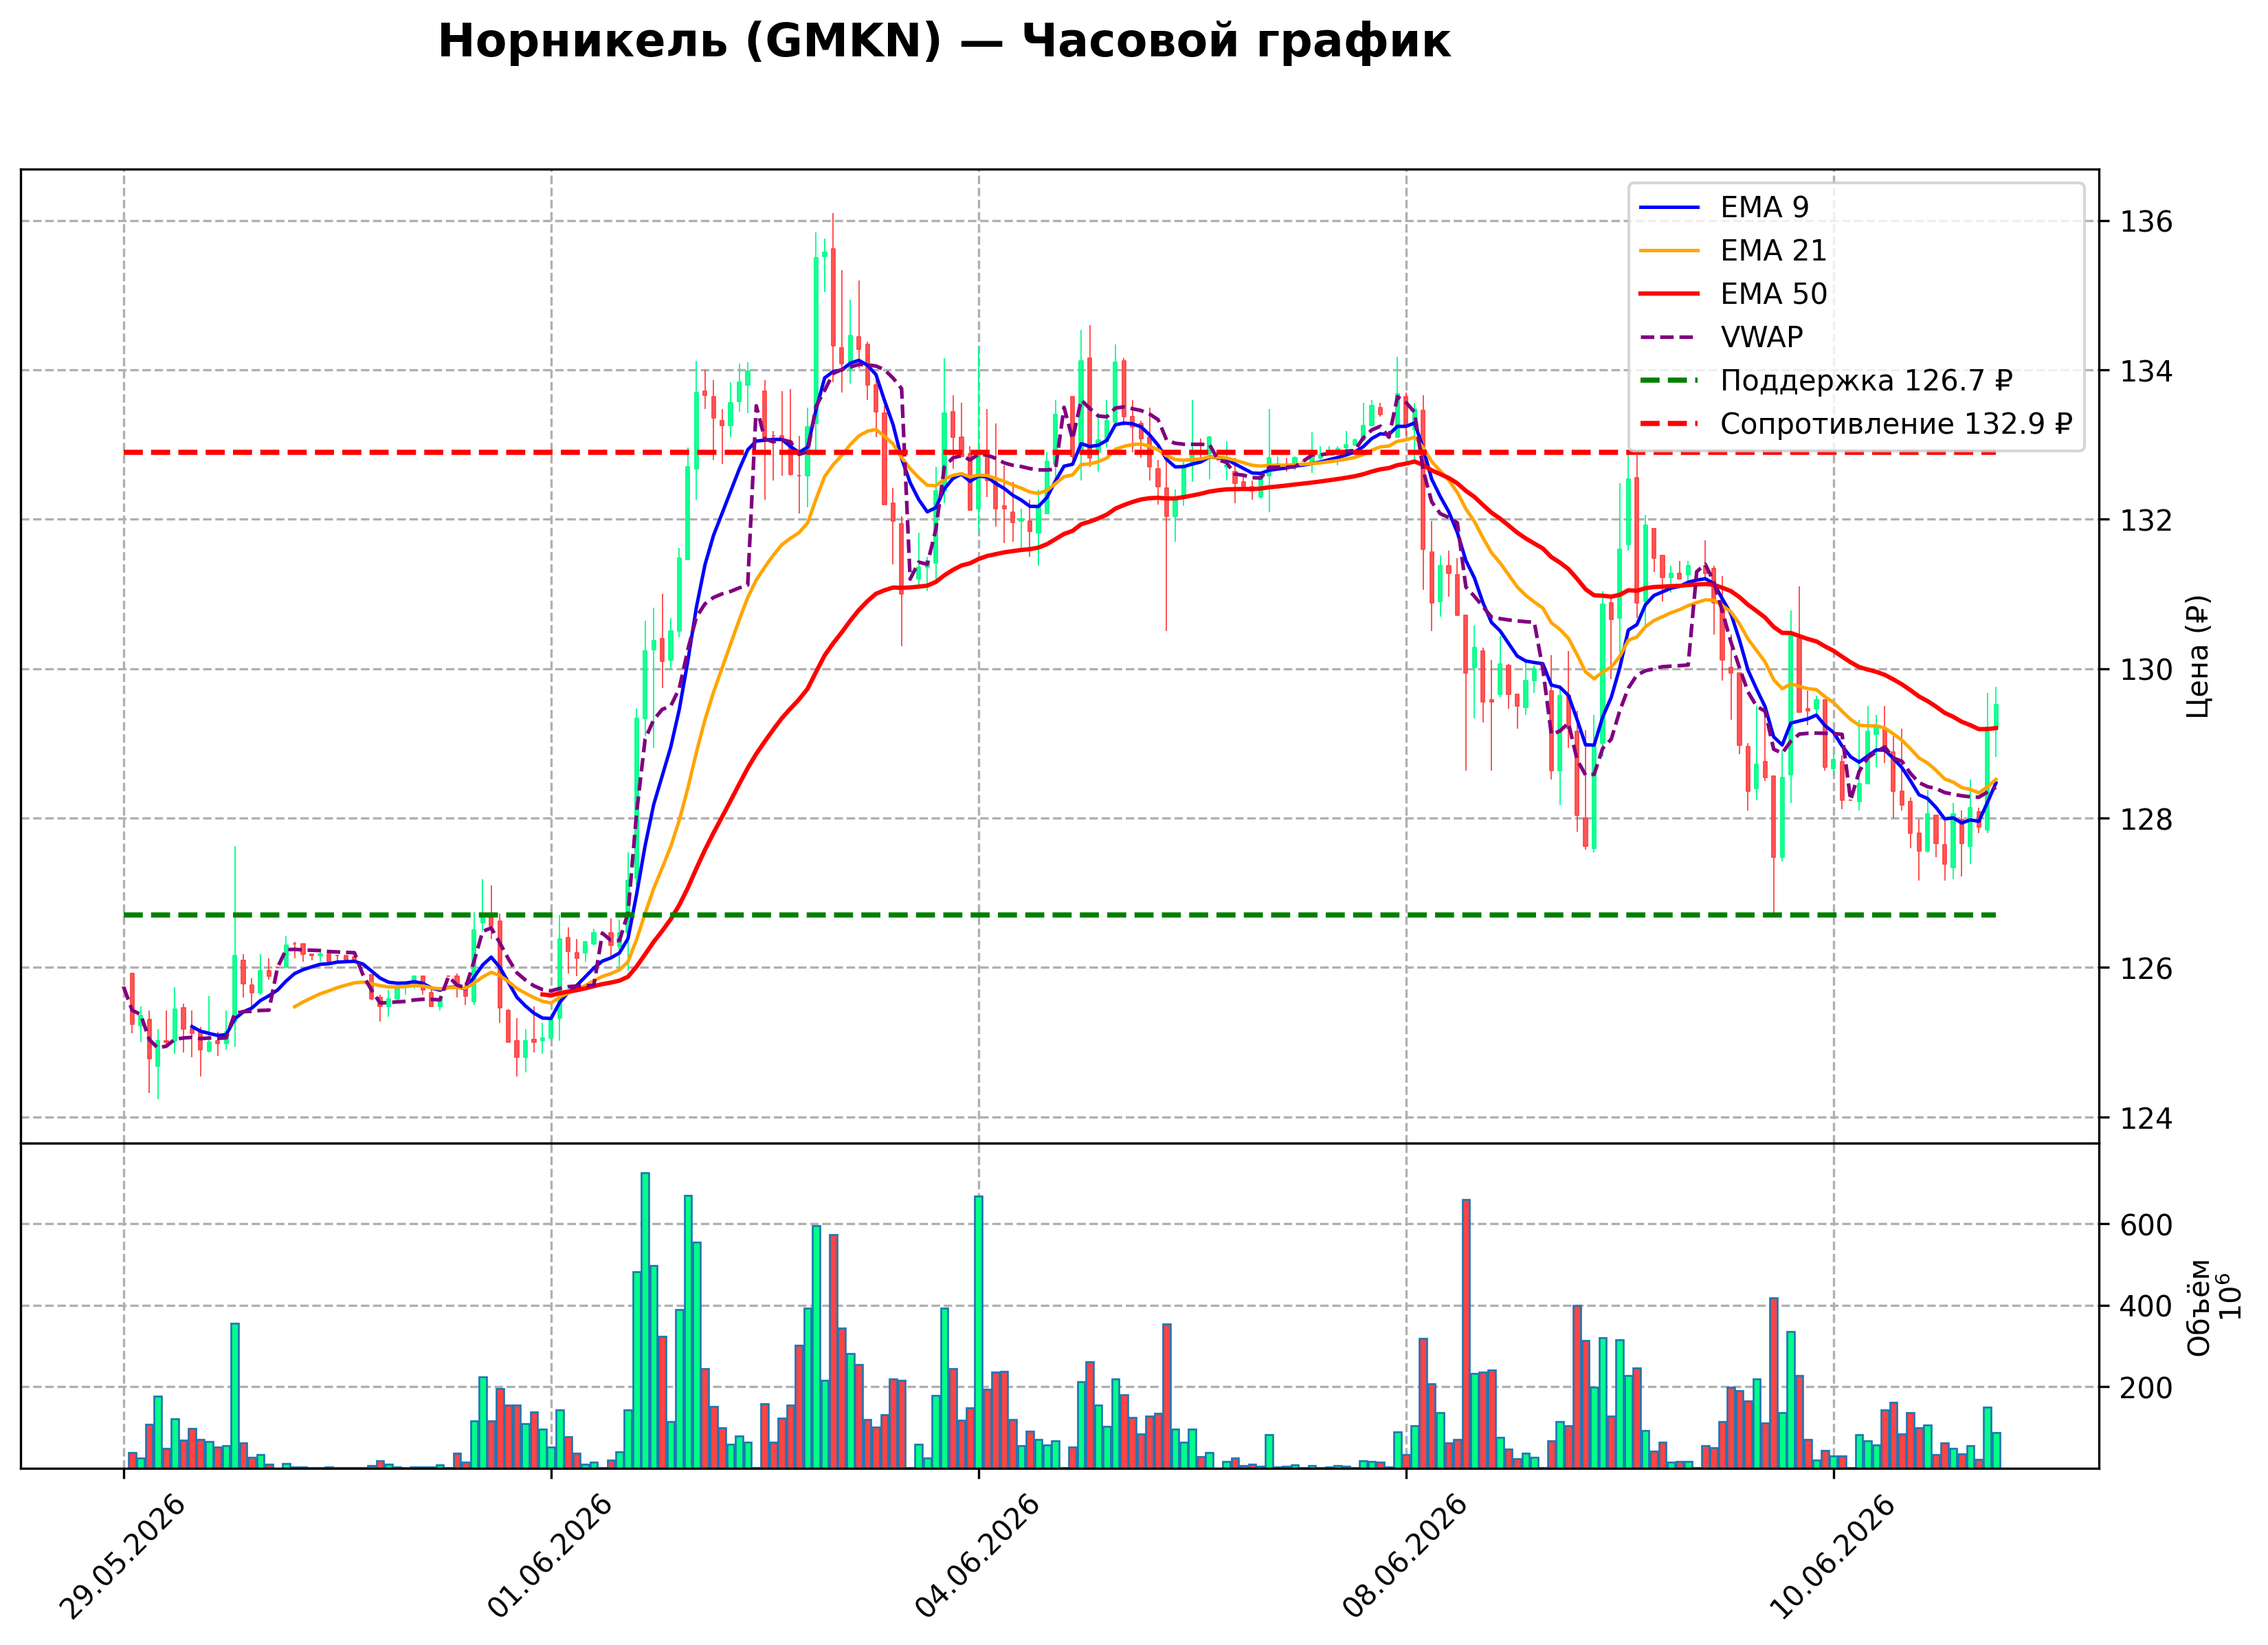Image resolution: width=2268 pixels, height=1645 pixels.
Task: Click the volume axis tick '600'
Action: point(2146,1225)
